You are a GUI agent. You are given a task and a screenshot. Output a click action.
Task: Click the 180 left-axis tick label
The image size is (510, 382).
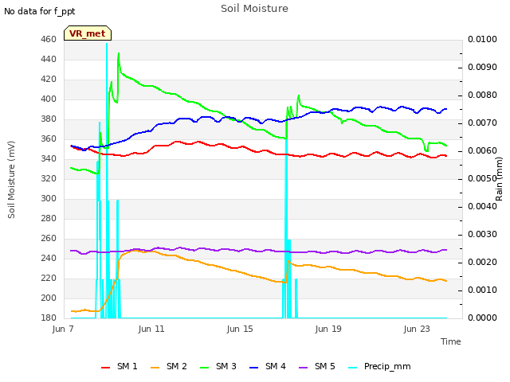49,318
